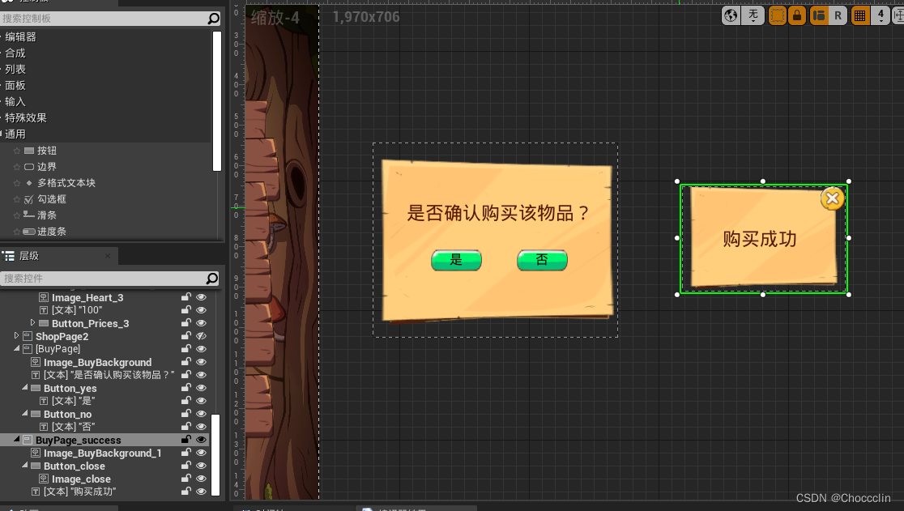This screenshot has height=511, width=904.
Task: Lock the Button_Prices_3 widget
Action: point(186,323)
